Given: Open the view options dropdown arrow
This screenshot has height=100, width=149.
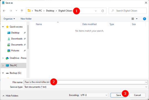Looking at the screenshot, I should pyautogui.click(x=137, y=19).
